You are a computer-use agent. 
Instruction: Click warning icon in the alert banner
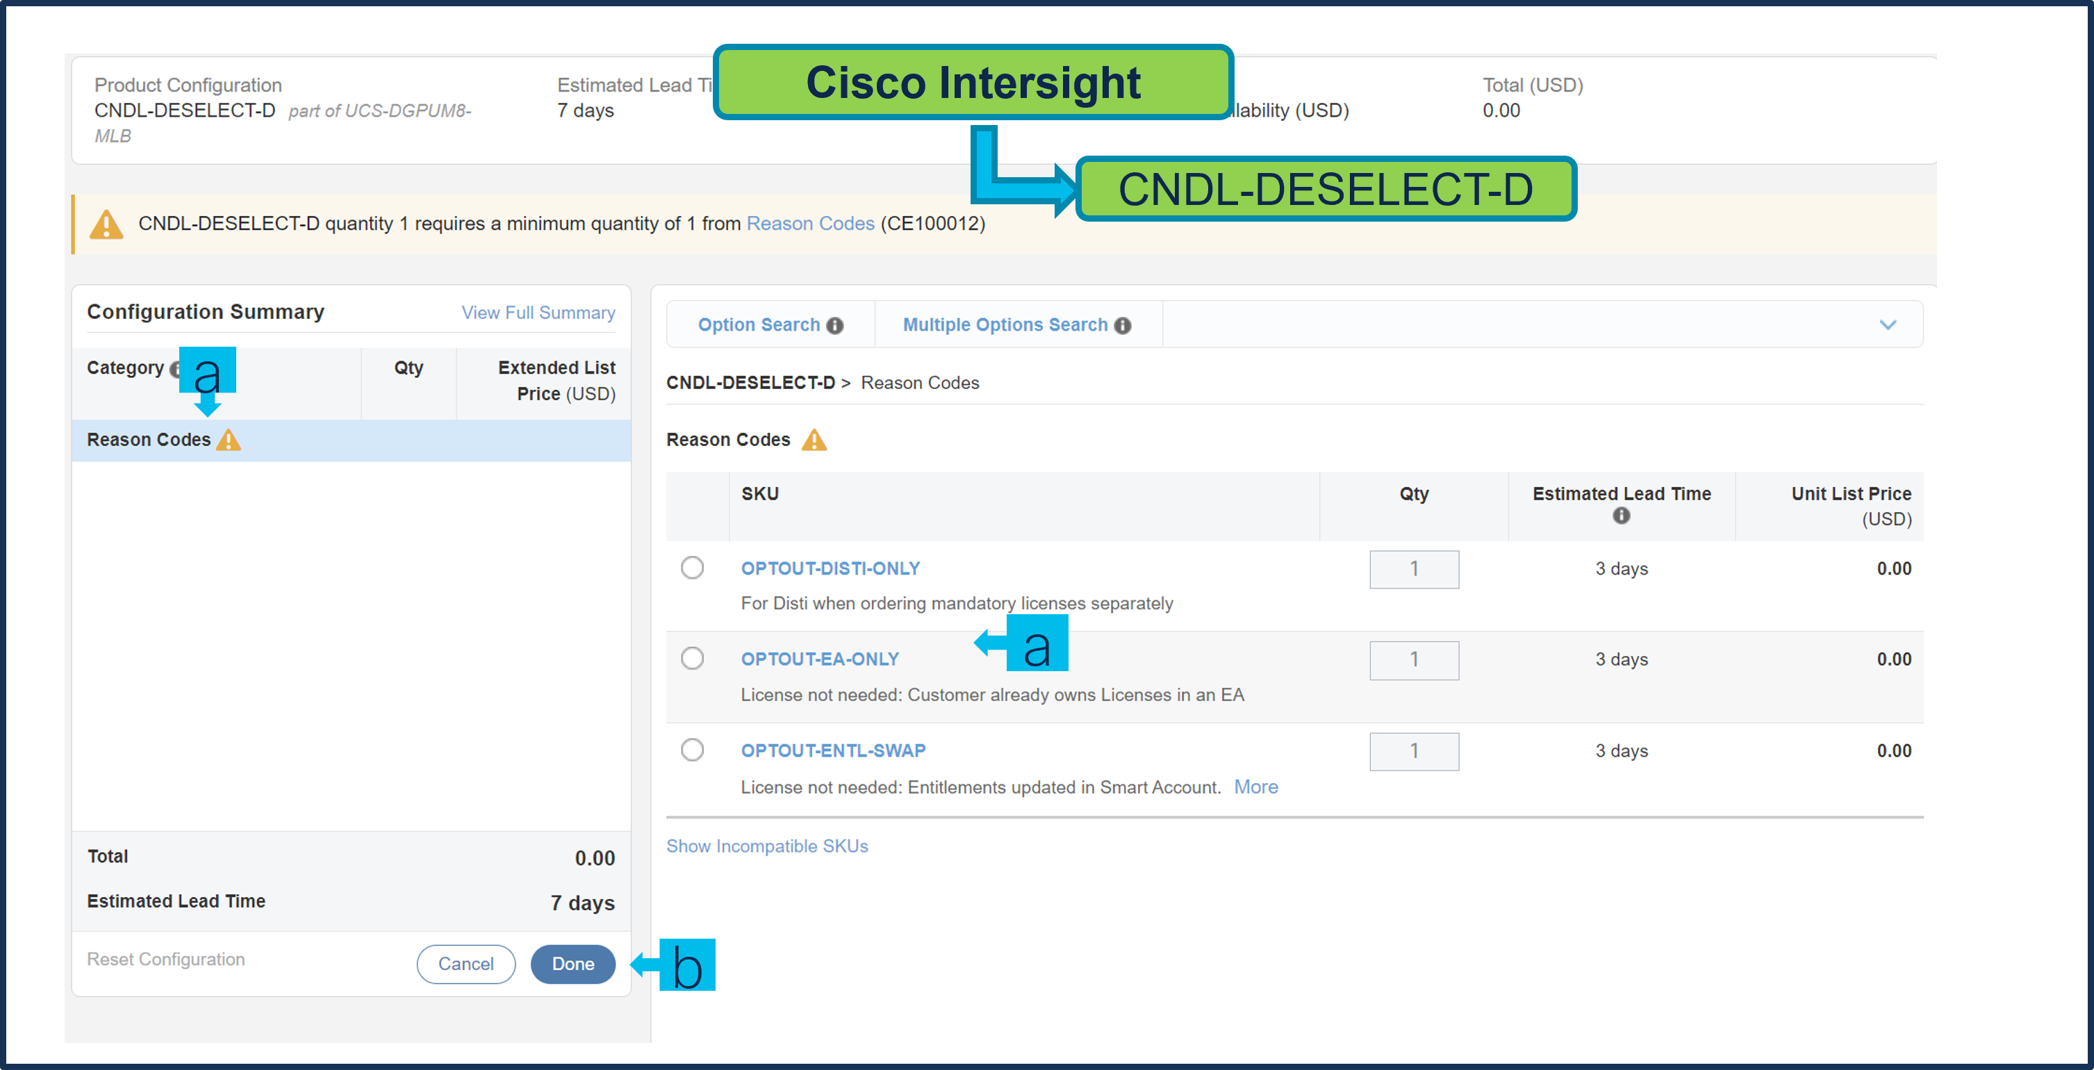click(106, 224)
